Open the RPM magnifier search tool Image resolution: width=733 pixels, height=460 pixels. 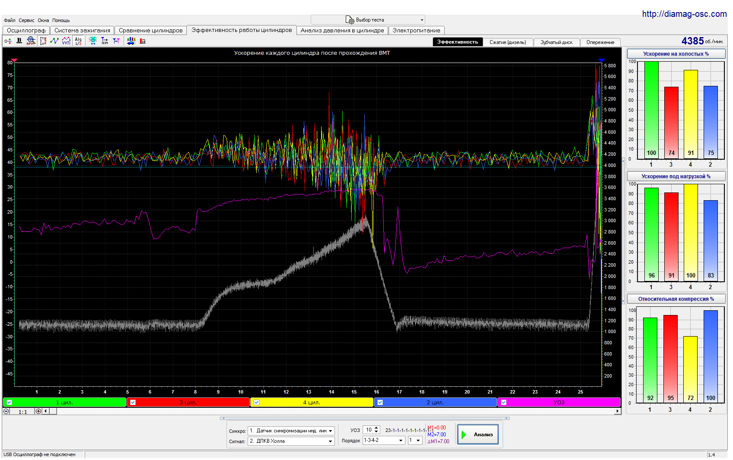[30, 41]
